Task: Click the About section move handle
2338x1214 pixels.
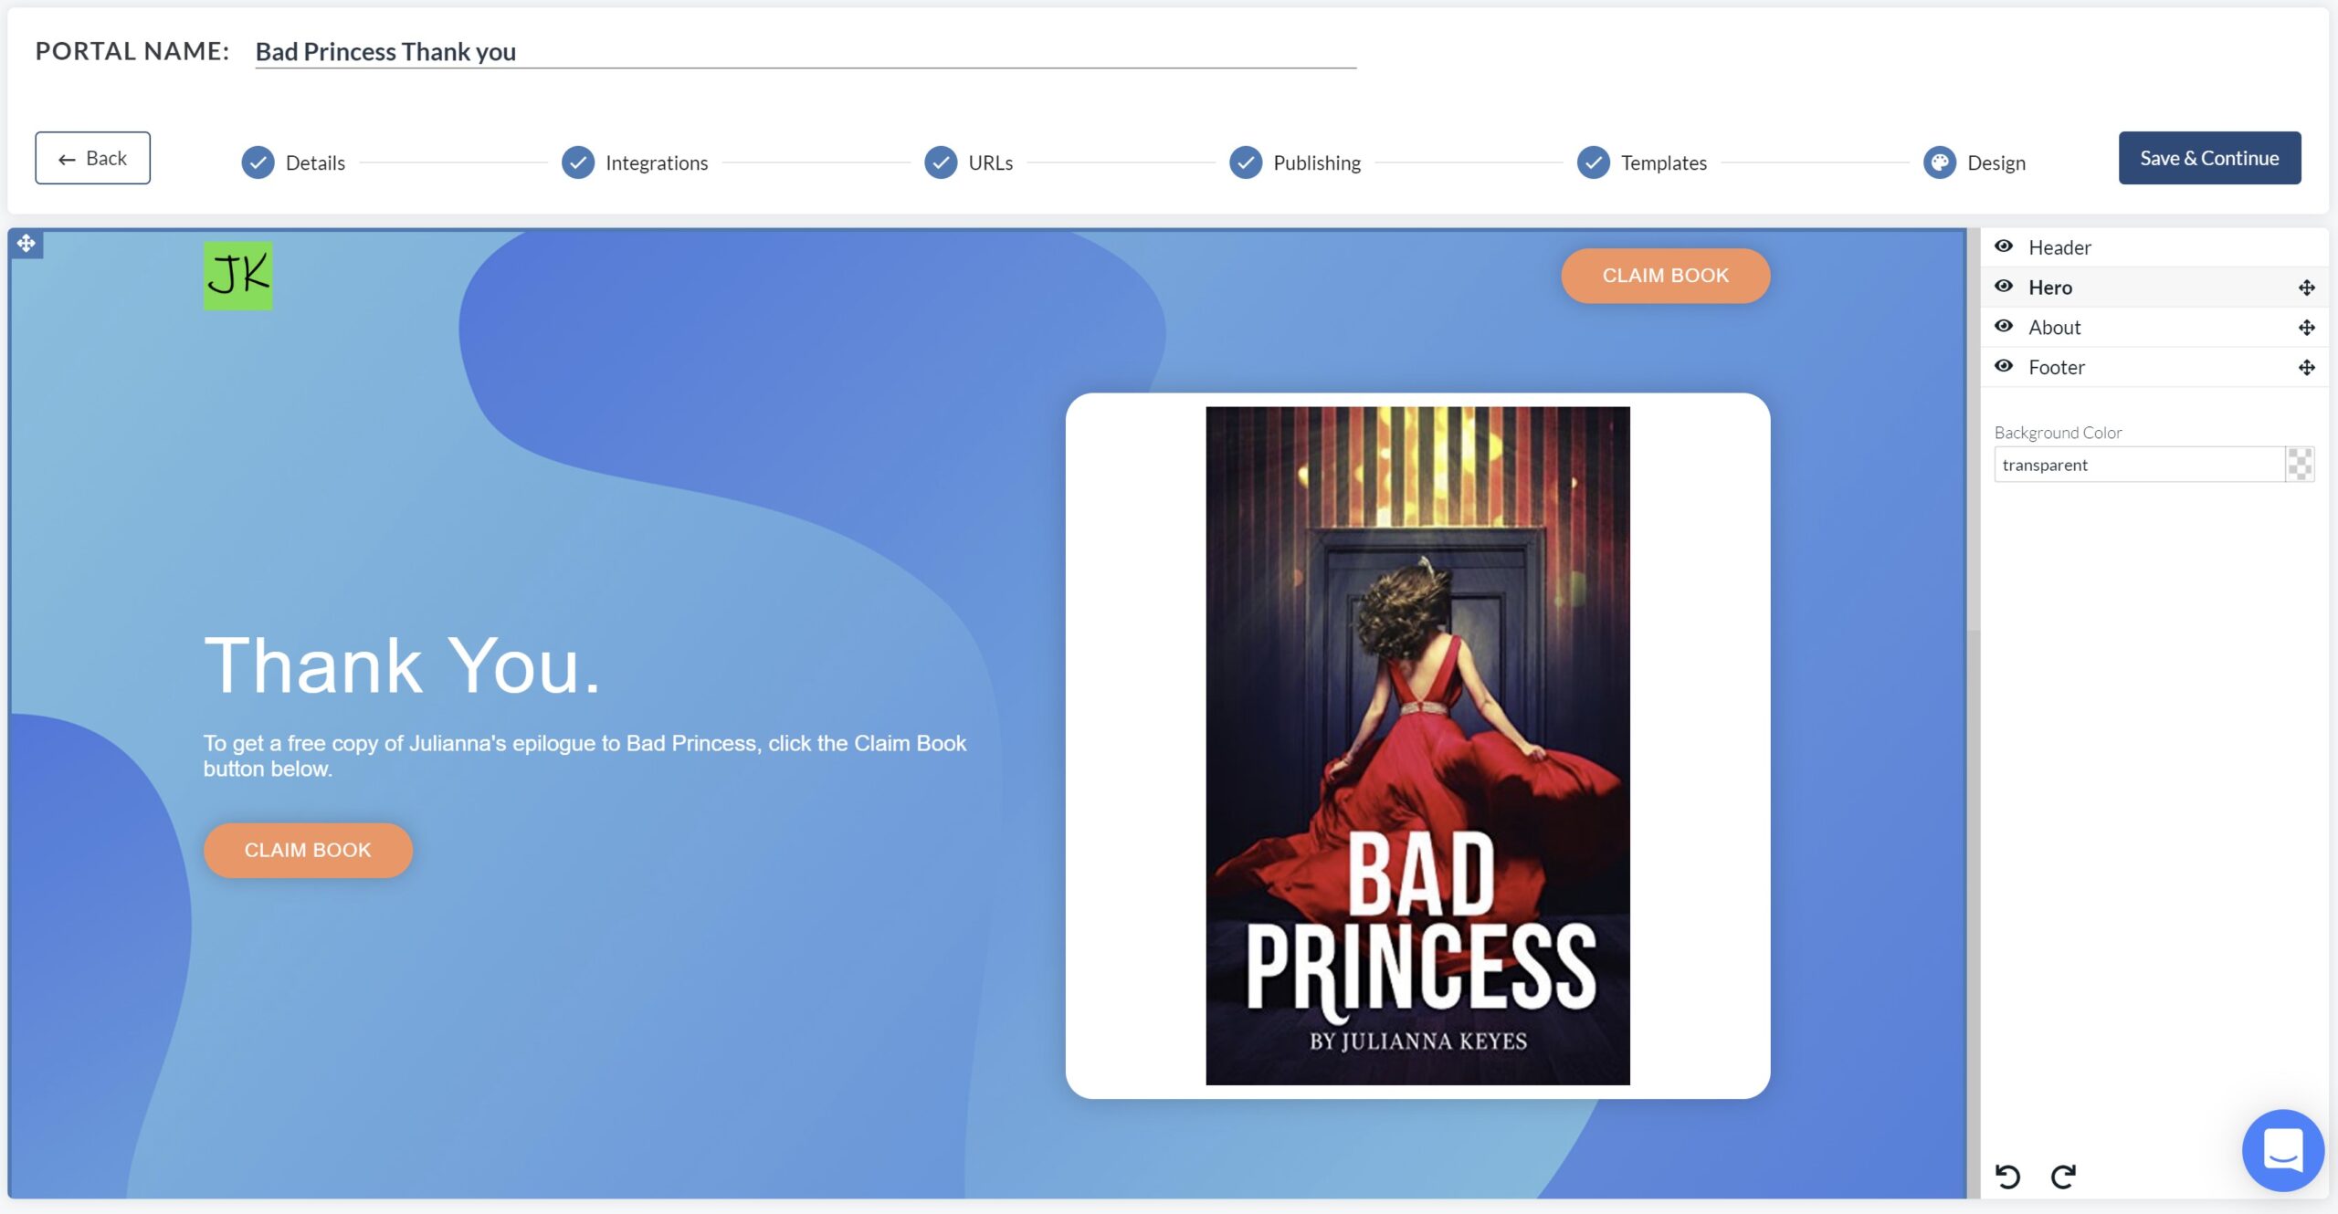Action: 2306,328
